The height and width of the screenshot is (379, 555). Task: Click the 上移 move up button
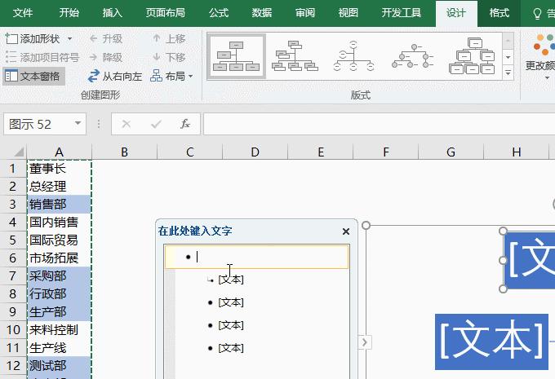[x=169, y=38]
